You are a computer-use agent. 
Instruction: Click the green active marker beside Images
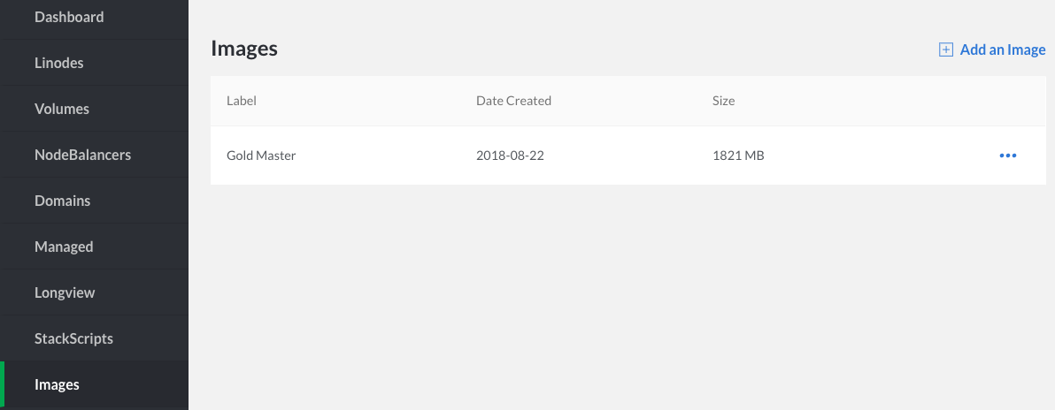pyautogui.click(x=3, y=385)
